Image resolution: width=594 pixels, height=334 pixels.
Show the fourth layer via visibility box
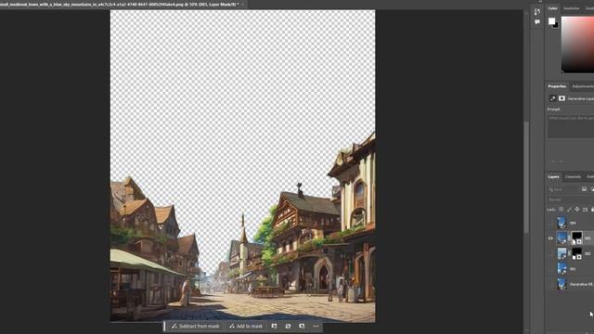pyautogui.click(x=550, y=269)
